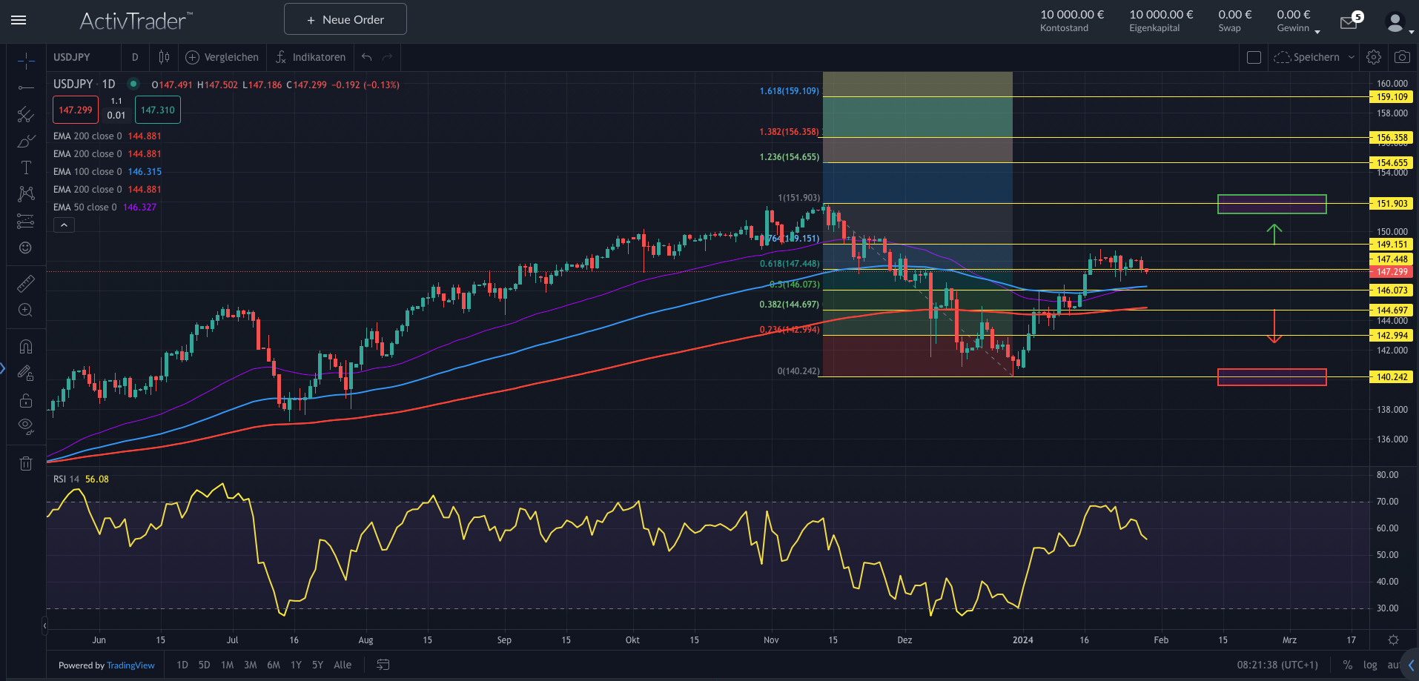Select the brush drawing tool
1419x681 pixels.
click(x=26, y=142)
